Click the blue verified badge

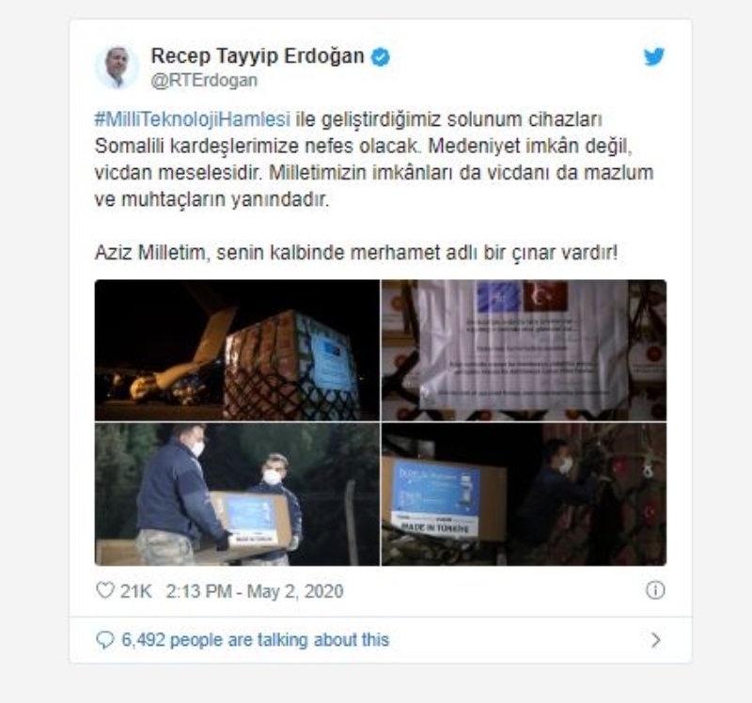click(381, 57)
